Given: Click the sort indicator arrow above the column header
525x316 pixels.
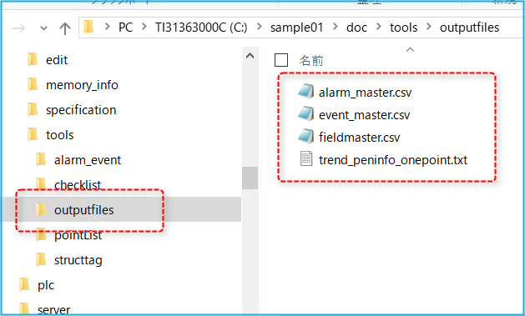Looking at the screenshot, I should (410, 50).
